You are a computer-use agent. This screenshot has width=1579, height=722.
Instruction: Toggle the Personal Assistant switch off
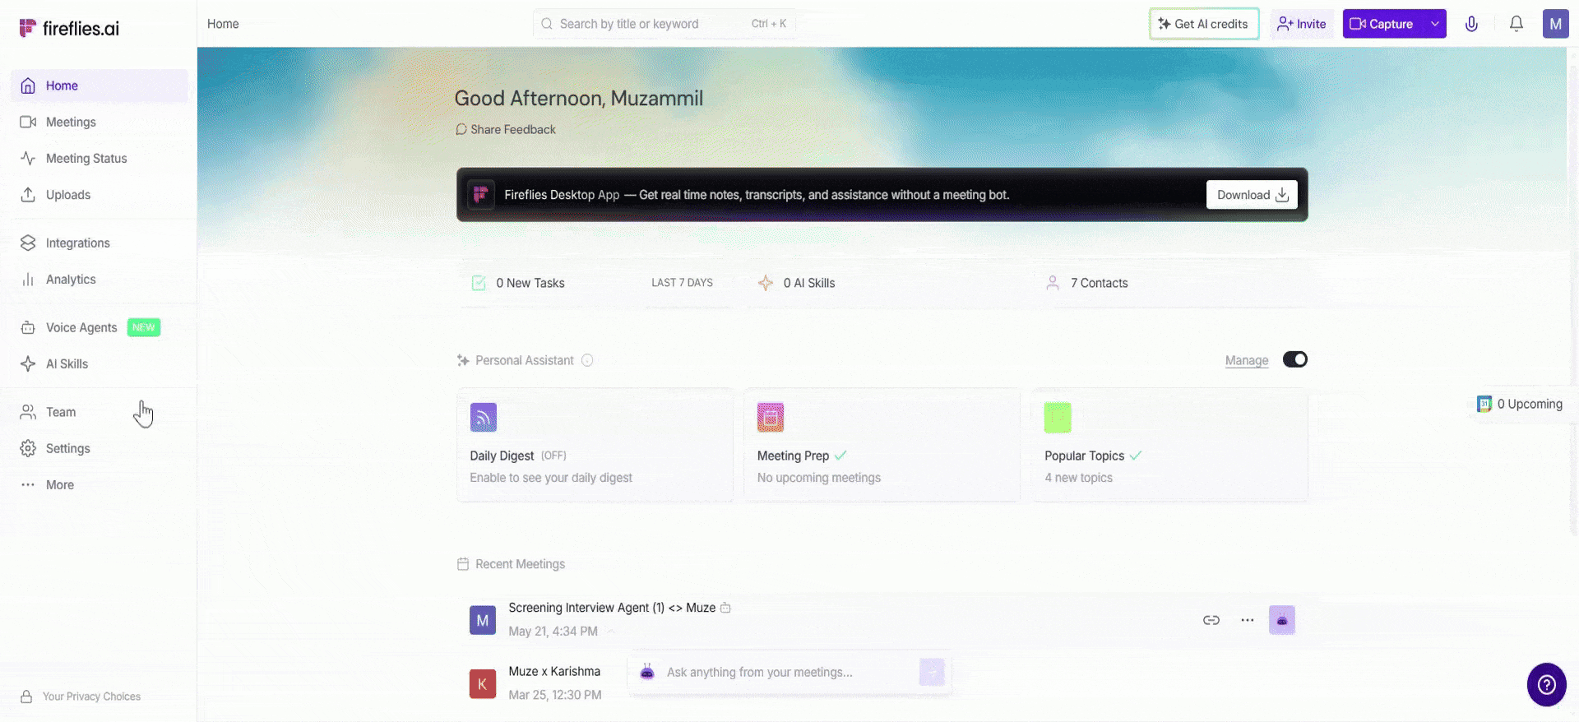1295,359
